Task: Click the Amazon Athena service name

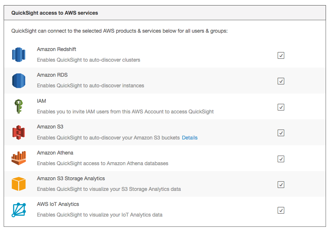Action: 55,153
